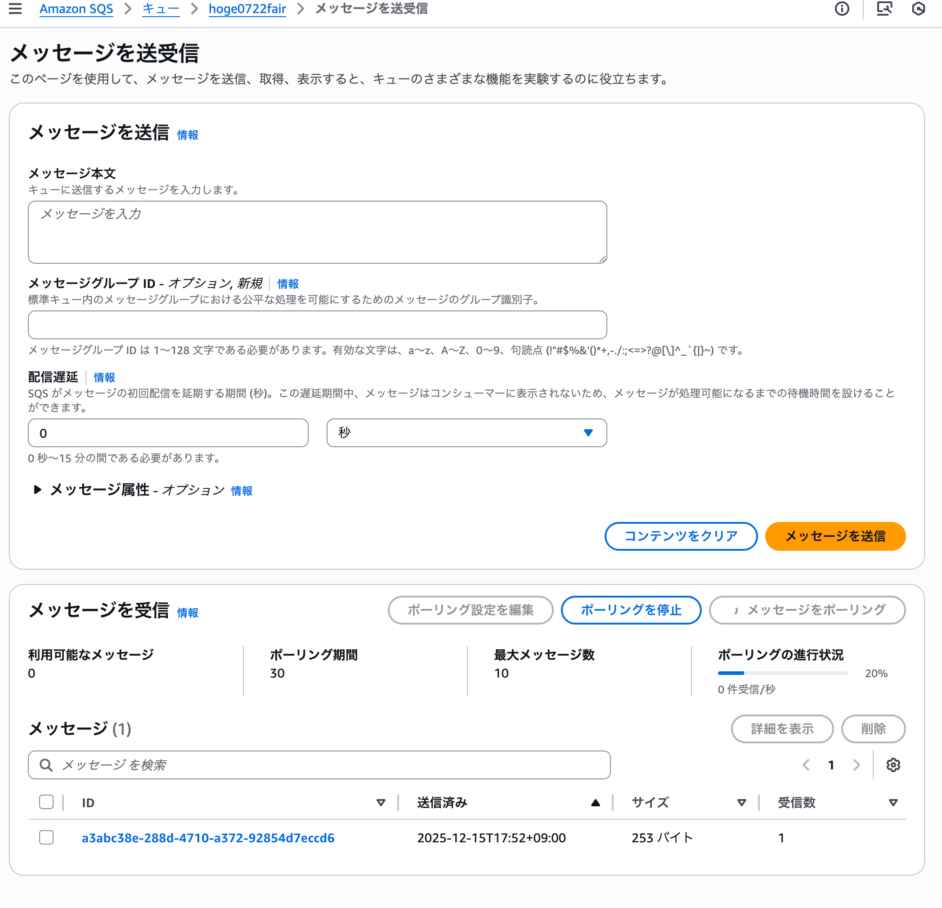Check the header checkbox above the message list
Image resolution: width=942 pixels, height=908 pixels.
[x=46, y=802]
